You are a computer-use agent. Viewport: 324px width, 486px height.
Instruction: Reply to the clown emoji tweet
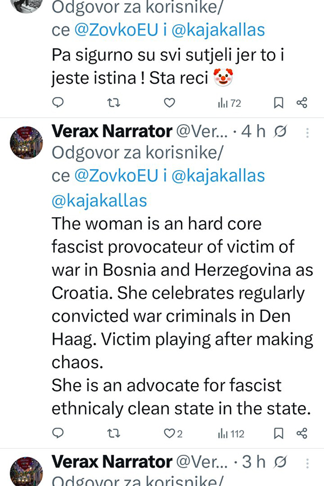pyautogui.click(x=59, y=103)
